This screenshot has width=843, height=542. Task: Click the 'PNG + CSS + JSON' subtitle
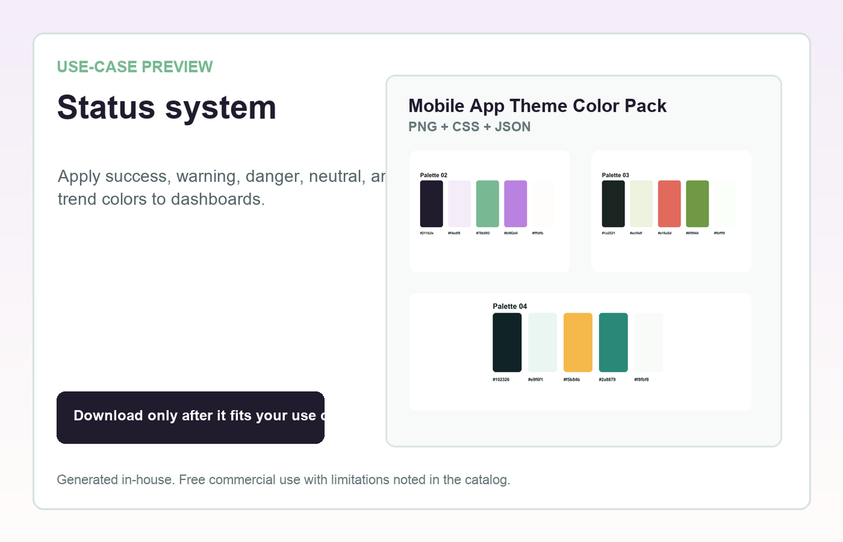(469, 127)
